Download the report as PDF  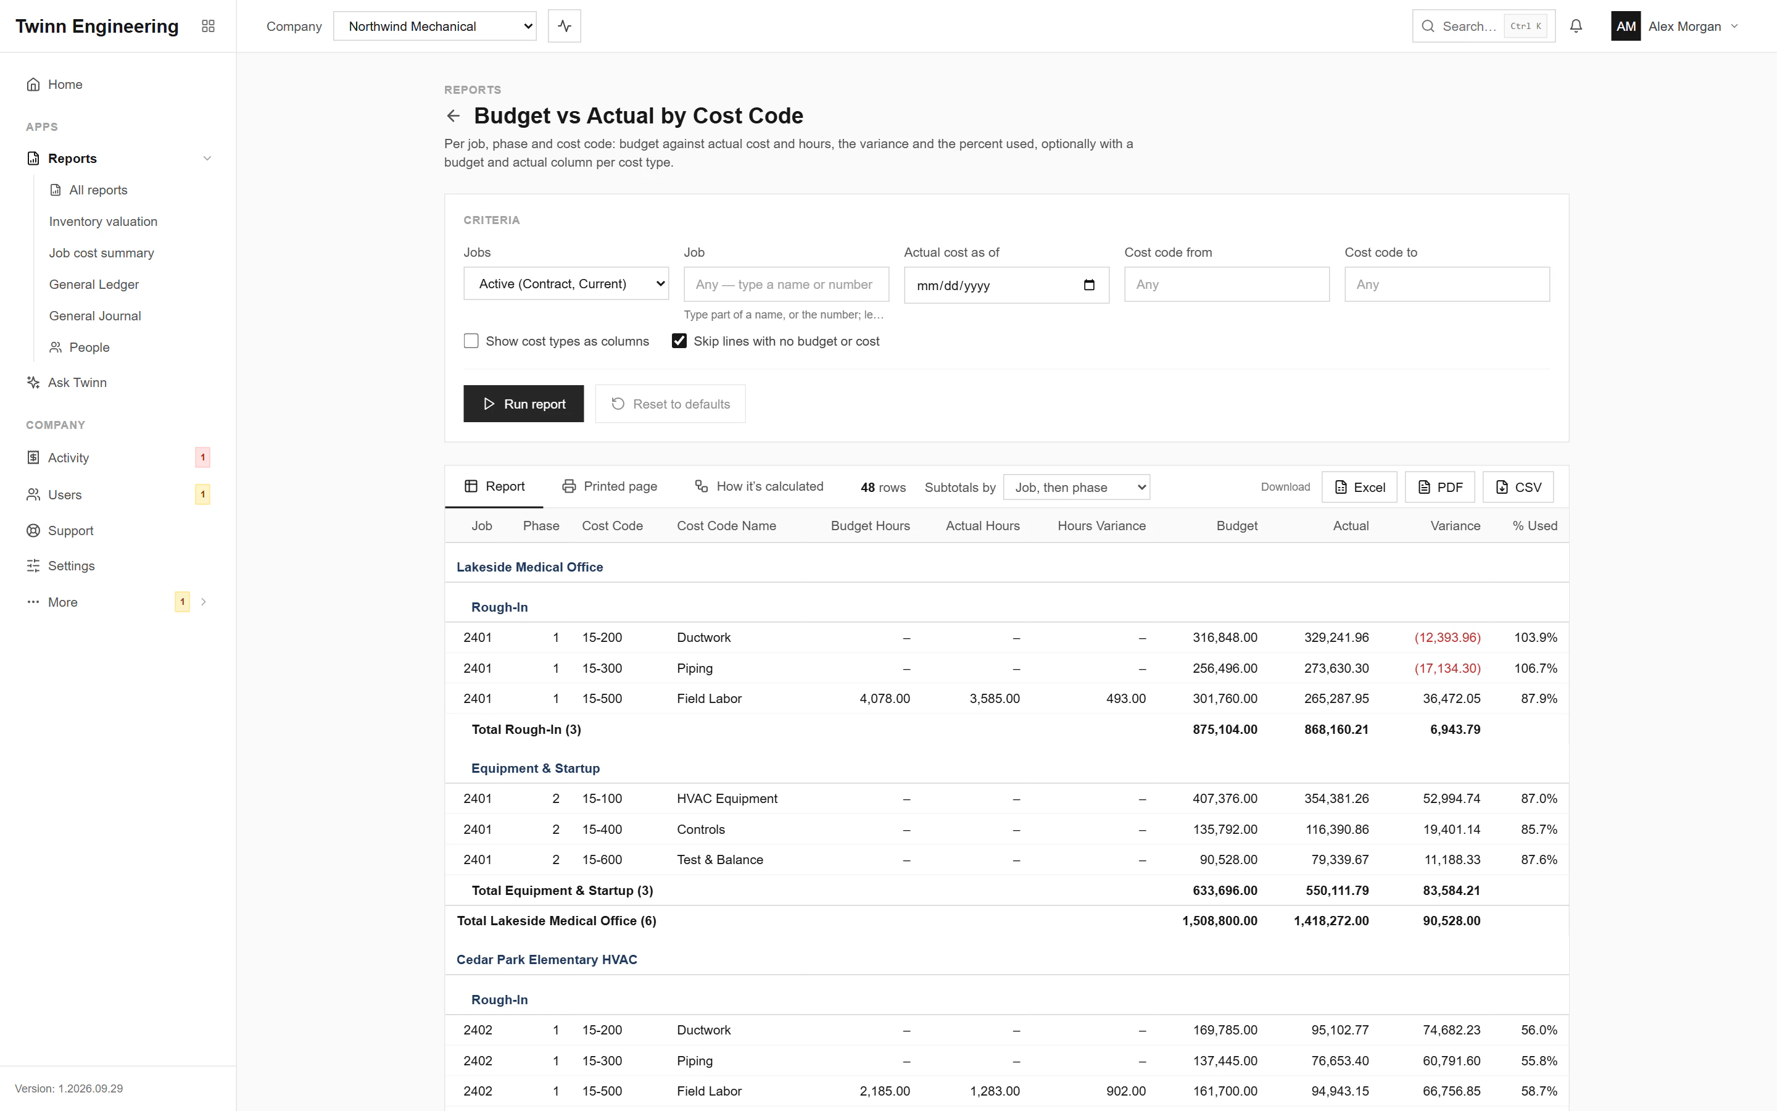tap(1439, 487)
